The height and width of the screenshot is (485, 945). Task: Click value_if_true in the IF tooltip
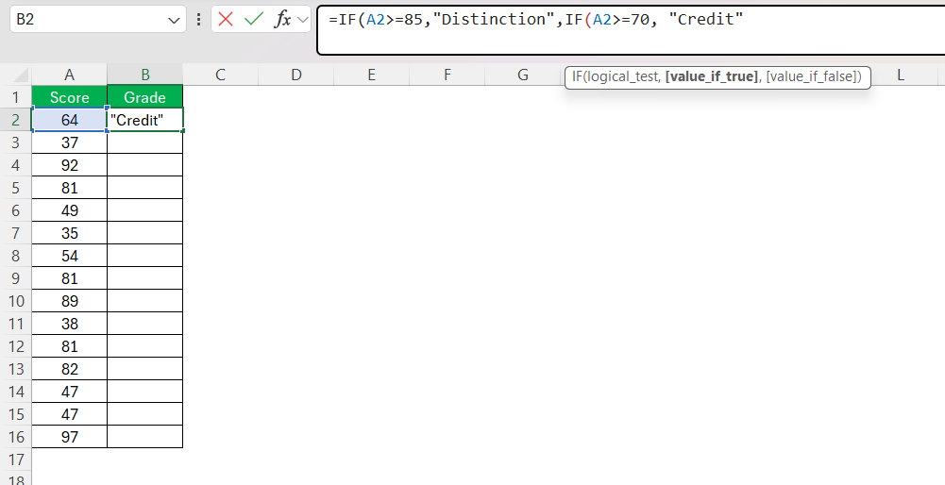711,77
